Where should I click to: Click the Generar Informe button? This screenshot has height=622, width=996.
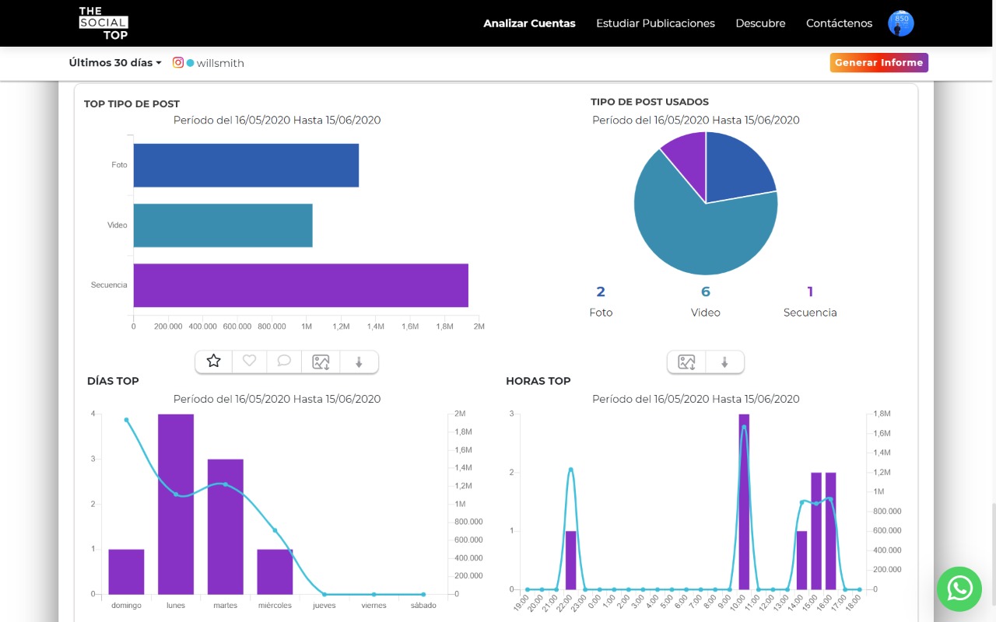(879, 63)
